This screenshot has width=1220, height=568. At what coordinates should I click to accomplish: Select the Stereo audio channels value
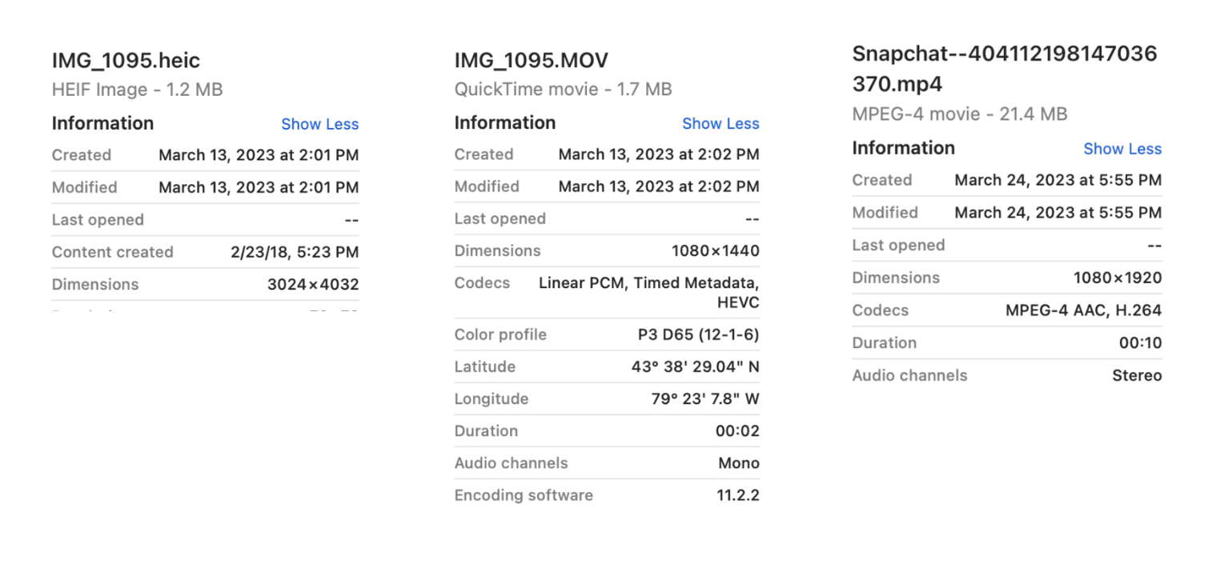[1137, 375]
